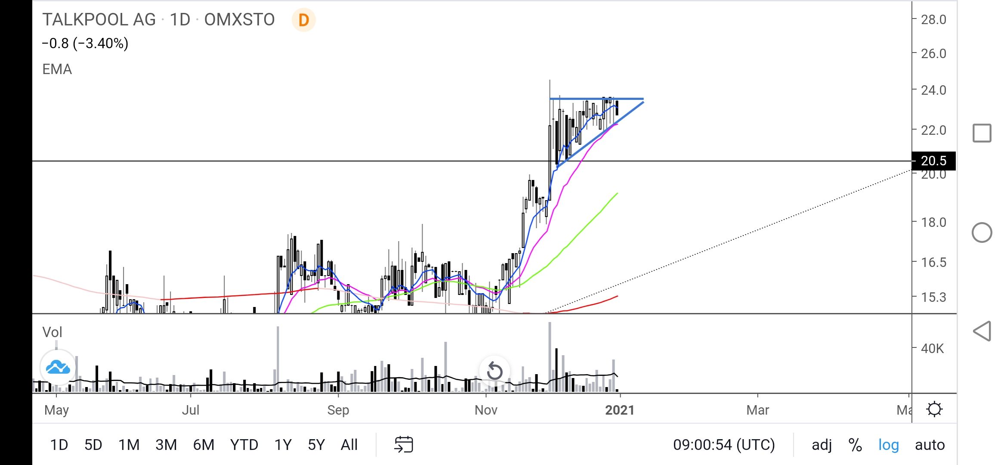Tap the Android recent apps square
This screenshot has height=465, width=1007.
tap(982, 133)
